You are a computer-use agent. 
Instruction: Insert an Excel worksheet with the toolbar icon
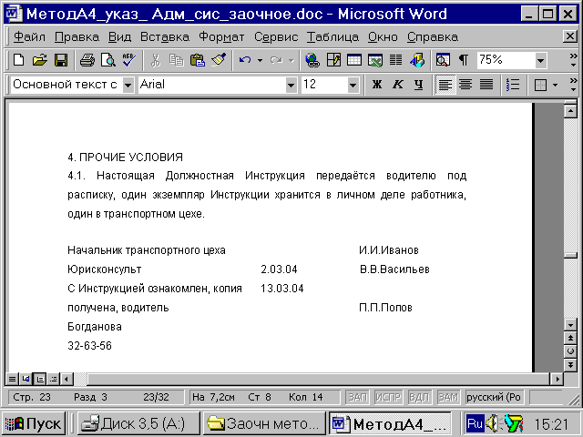(375, 60)
